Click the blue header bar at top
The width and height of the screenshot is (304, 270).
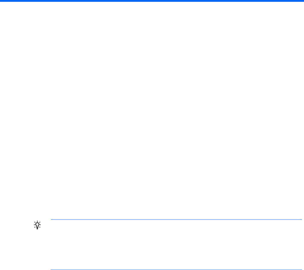click(152, 1)
